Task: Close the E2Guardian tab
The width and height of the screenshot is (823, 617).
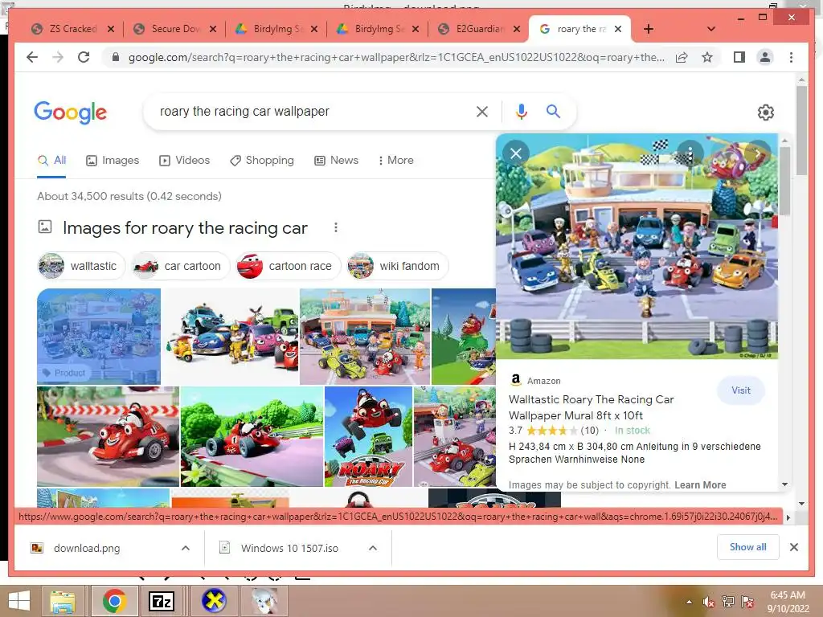Action: (517, 29)
